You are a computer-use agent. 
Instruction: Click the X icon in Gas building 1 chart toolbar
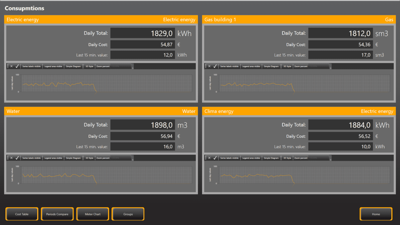(x=209, y=66)
